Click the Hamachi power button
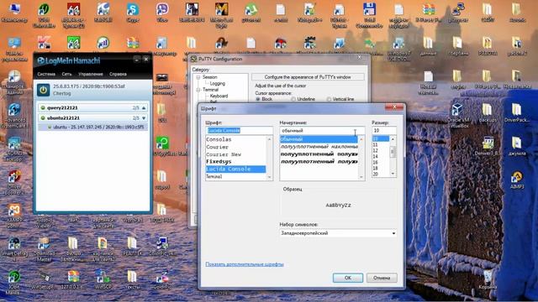Image resolution: width=538 pixels, height=302 pixels. [x=43, y=90]
